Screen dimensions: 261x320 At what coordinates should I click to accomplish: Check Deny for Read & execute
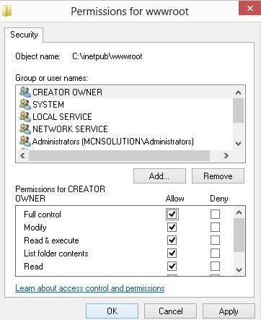point(215,240)
